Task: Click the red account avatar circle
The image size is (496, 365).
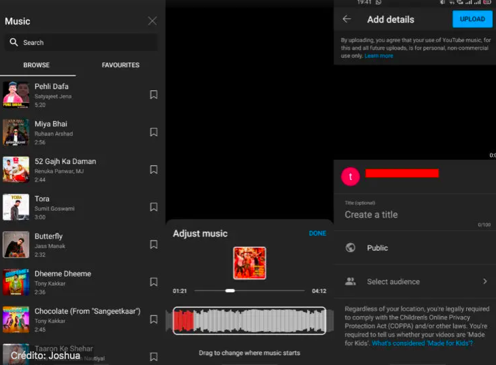Action: 350,176
